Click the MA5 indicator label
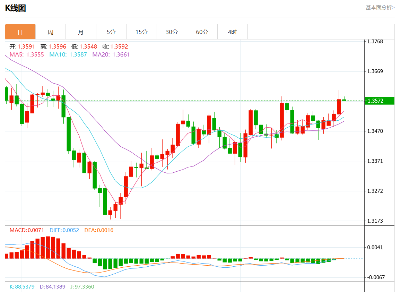401x292 pixels. click(x=27, y=54)
